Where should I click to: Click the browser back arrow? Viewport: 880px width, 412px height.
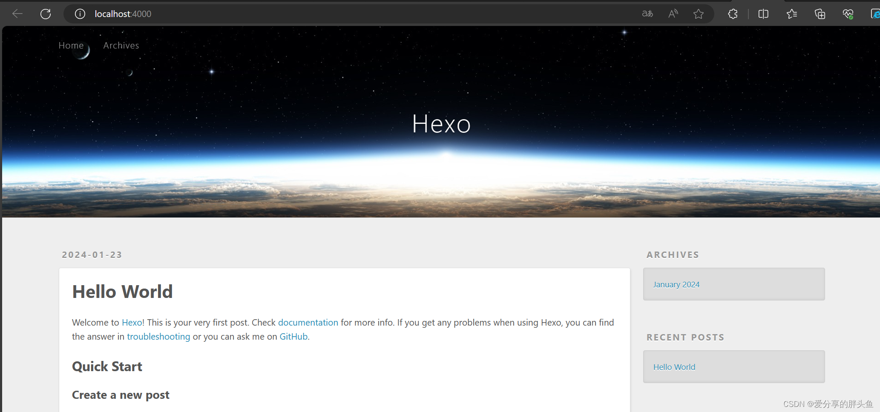17,14
